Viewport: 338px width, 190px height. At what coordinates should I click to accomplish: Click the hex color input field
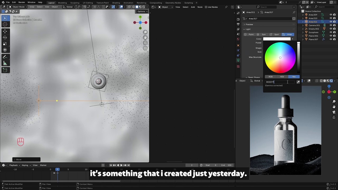pos(280,82)
